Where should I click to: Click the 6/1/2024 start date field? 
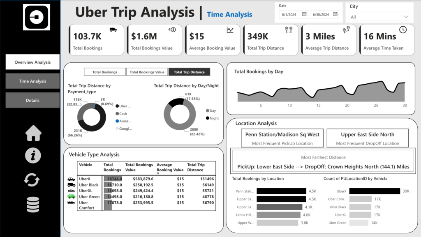(x=290, y=14)
